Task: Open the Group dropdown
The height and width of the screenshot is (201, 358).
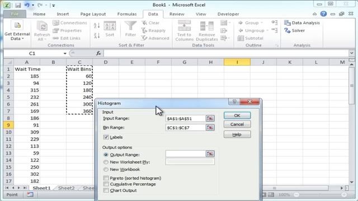Action: coord(262,23)
